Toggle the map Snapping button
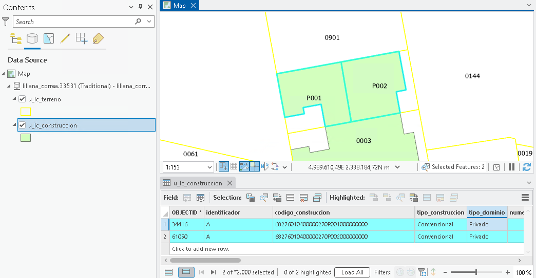 (x=224, y=166)
